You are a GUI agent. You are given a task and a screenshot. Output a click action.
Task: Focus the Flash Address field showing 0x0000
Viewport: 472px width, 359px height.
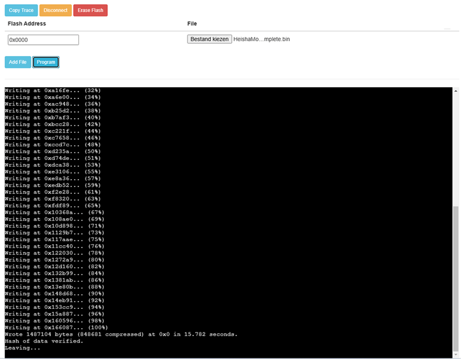pyautogui.click(x=43, y=39)
